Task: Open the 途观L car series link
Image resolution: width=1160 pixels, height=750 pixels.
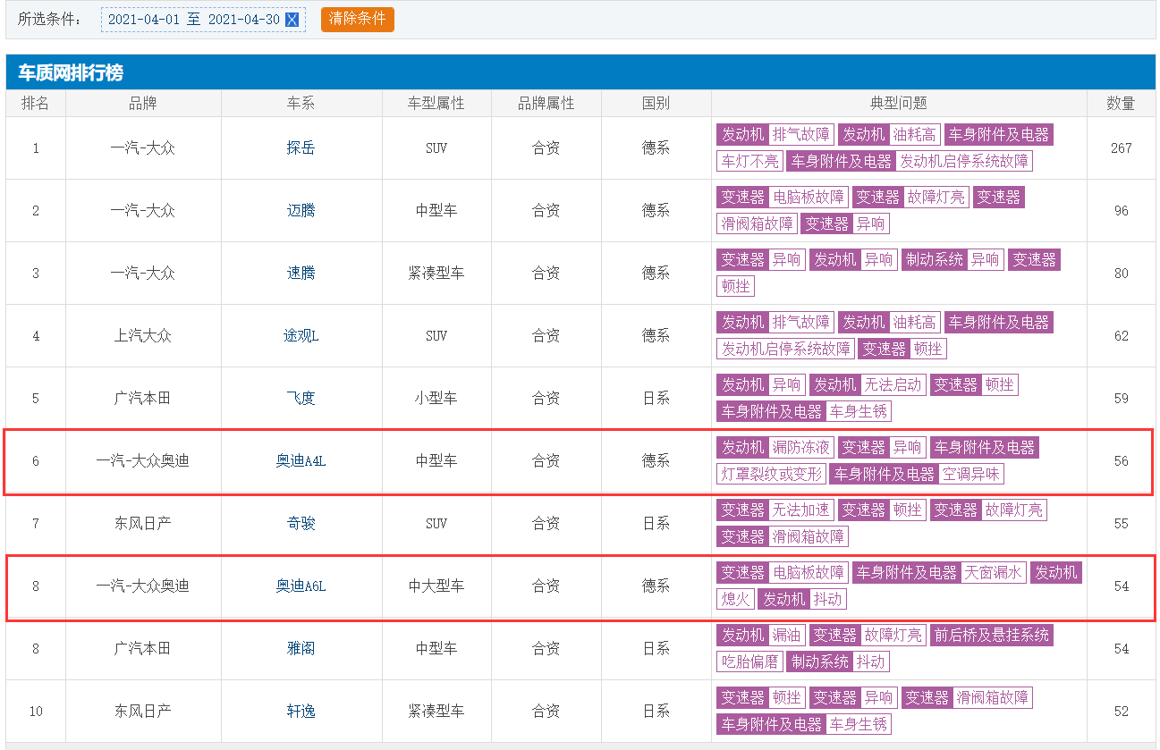Action: (x=301, y=336)
